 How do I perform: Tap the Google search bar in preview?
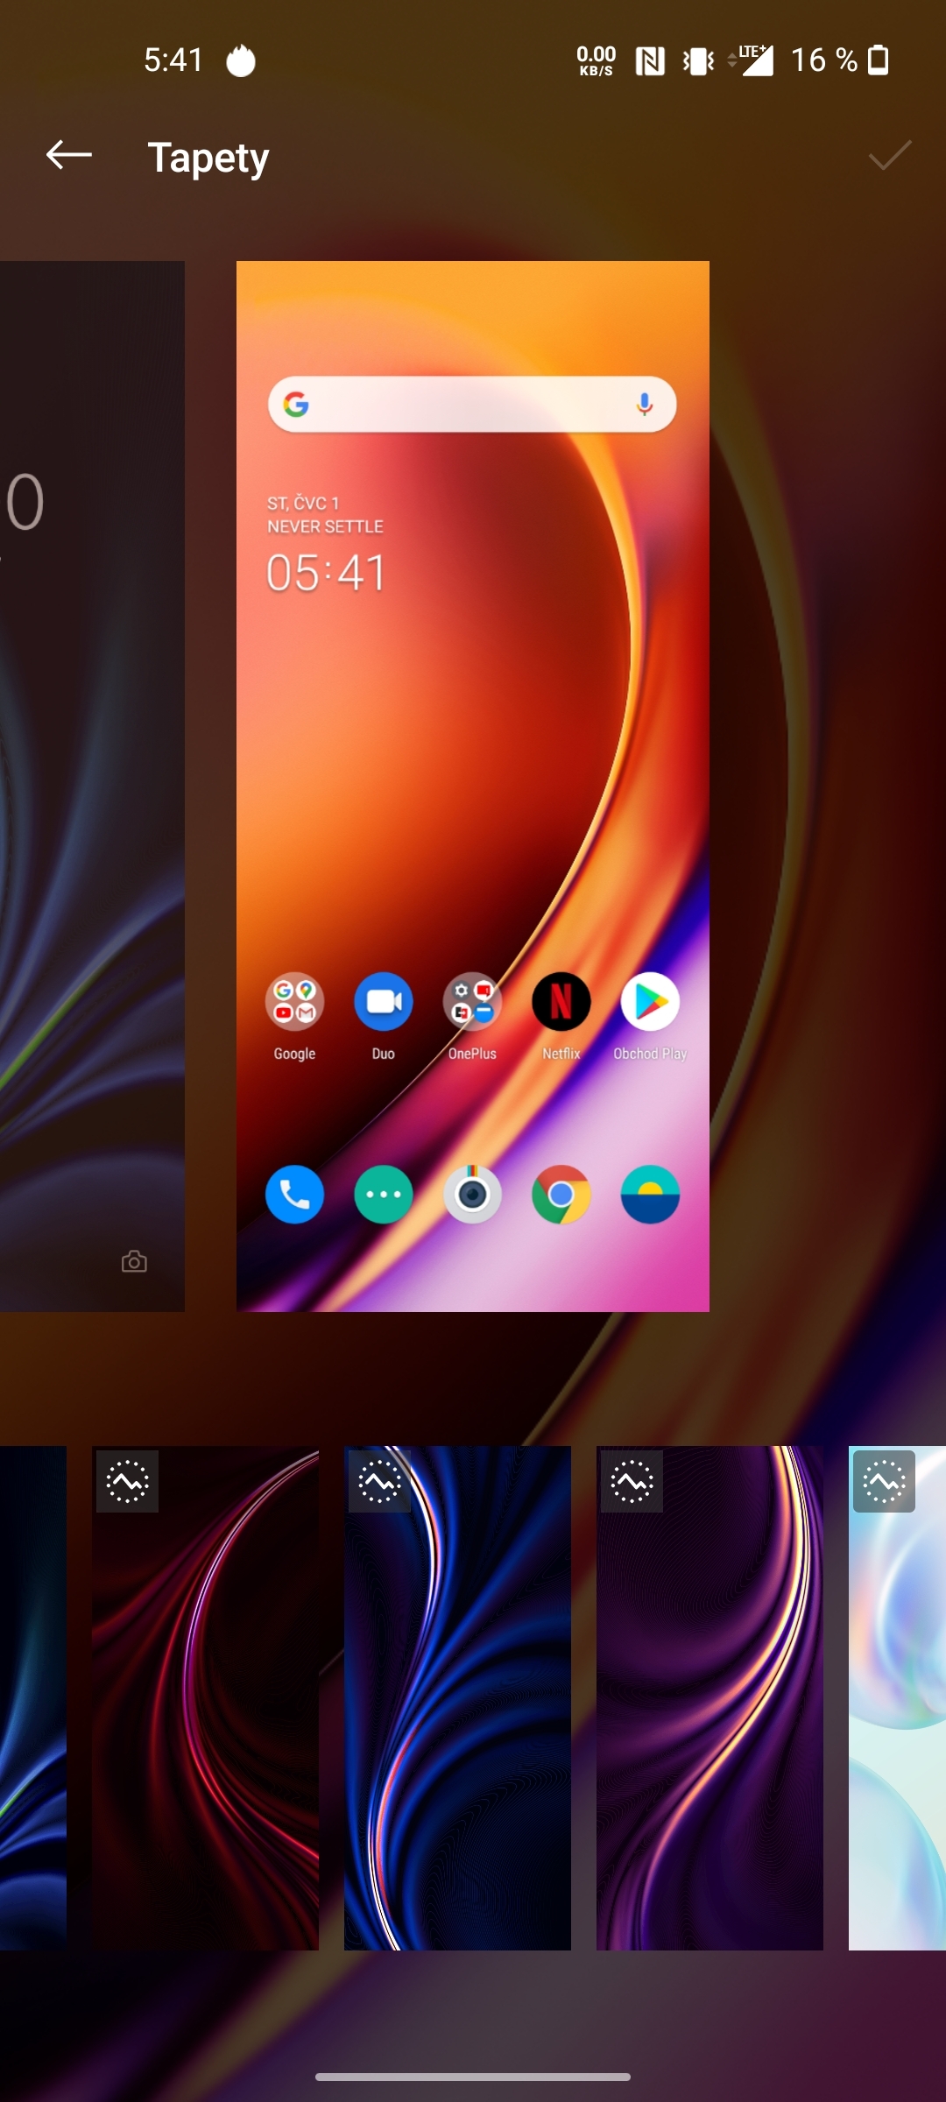pyautogui.click(x=472, y=404)
